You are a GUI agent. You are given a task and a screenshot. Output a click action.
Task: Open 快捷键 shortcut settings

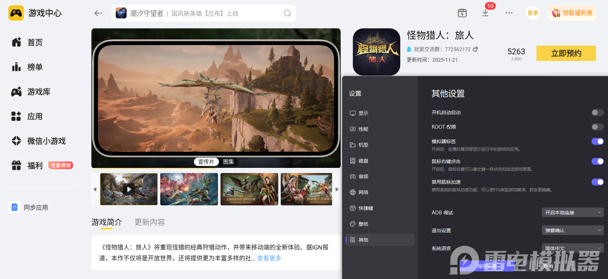point(380,208)
